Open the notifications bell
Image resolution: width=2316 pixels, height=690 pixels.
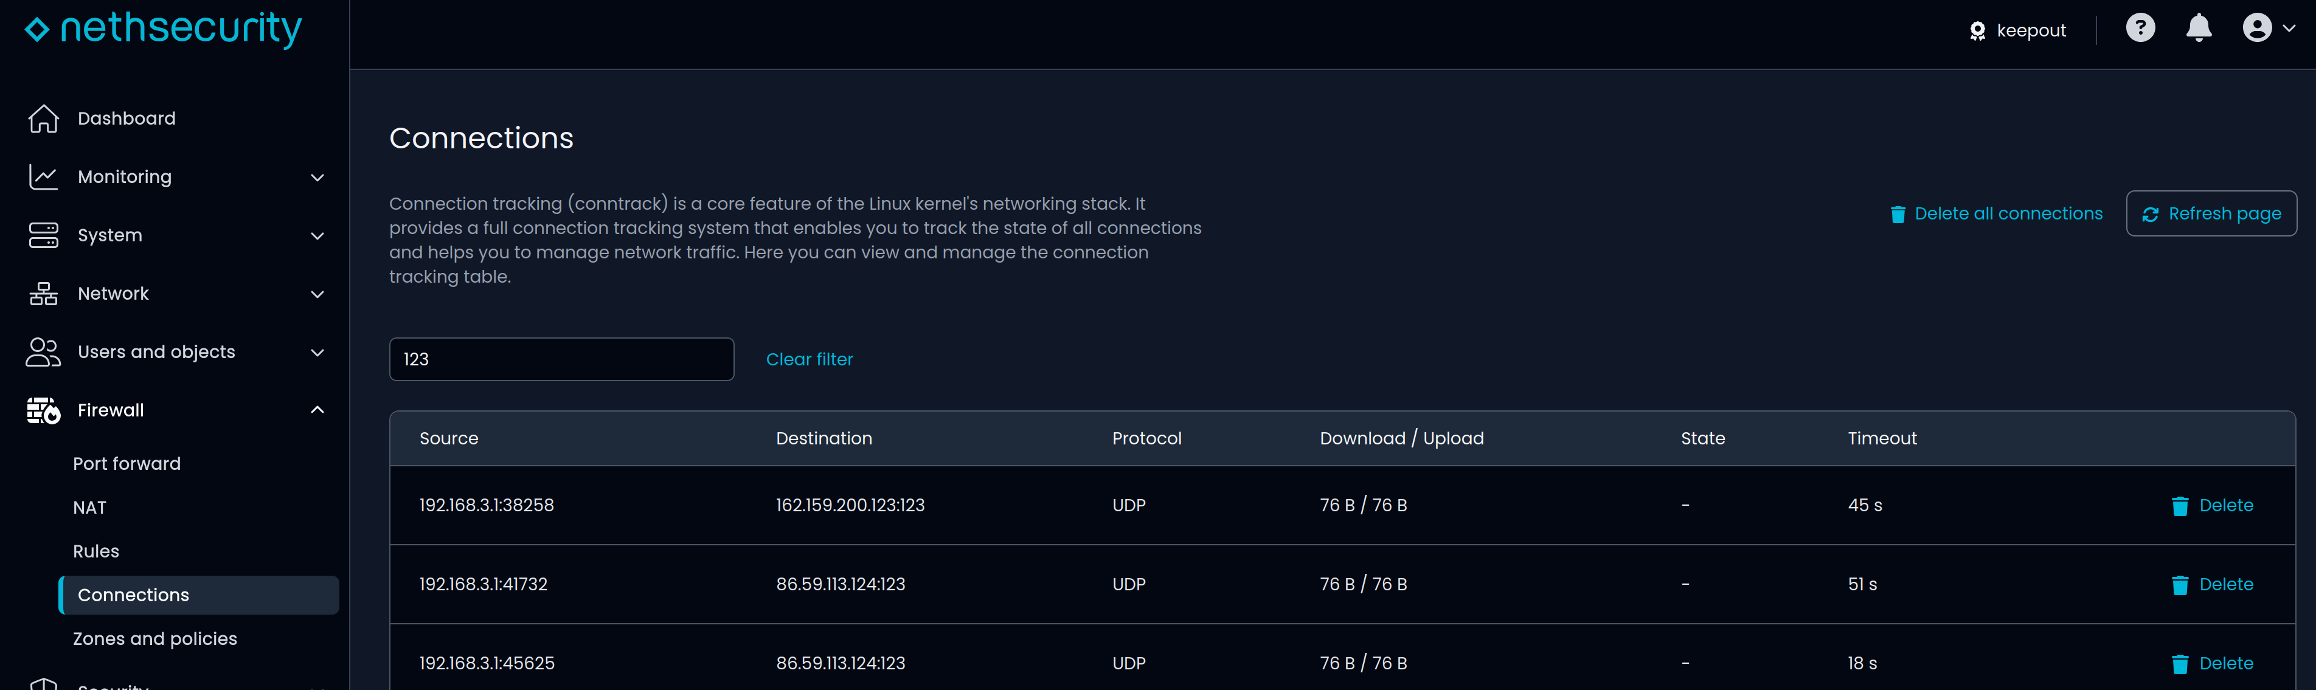click(2198, 29)
